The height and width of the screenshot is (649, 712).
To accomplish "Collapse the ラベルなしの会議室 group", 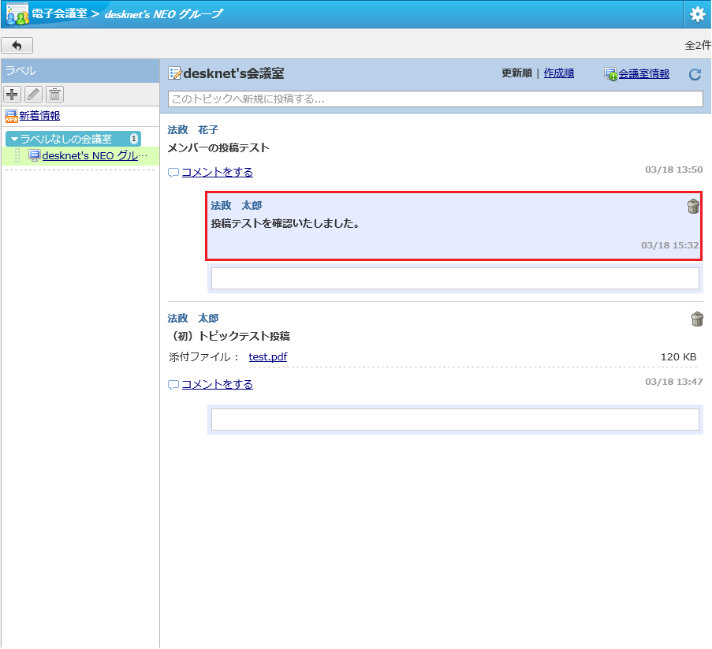I will 14,139.
